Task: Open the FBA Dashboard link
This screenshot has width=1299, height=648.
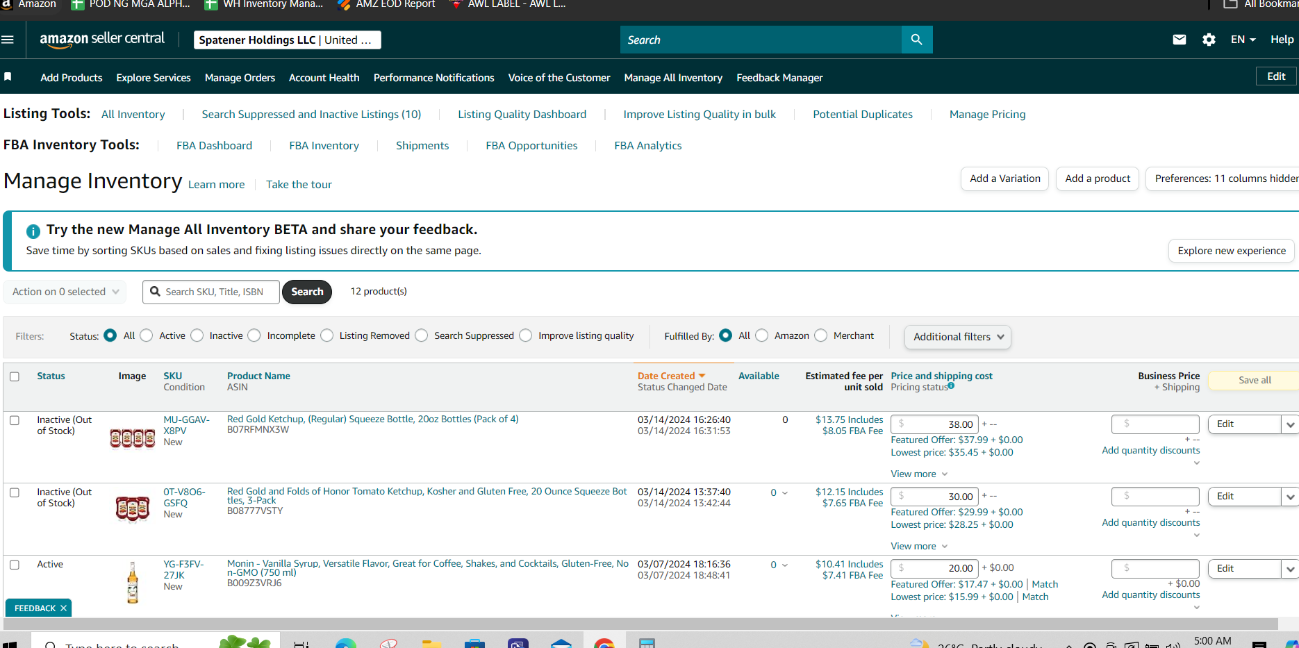Action: [214, 146]
